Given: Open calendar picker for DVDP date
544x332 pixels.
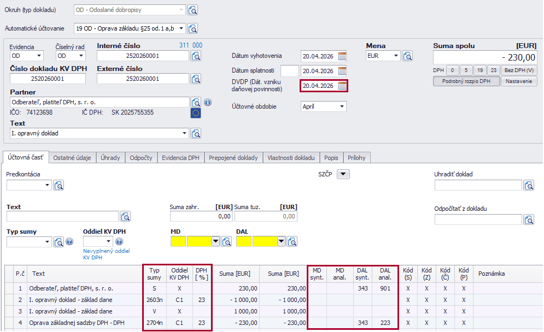Looking at the screenshot, I should (342, 86).
